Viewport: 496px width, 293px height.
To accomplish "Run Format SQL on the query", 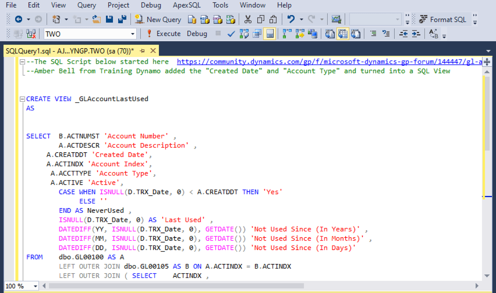I will (x=443, y=19).
